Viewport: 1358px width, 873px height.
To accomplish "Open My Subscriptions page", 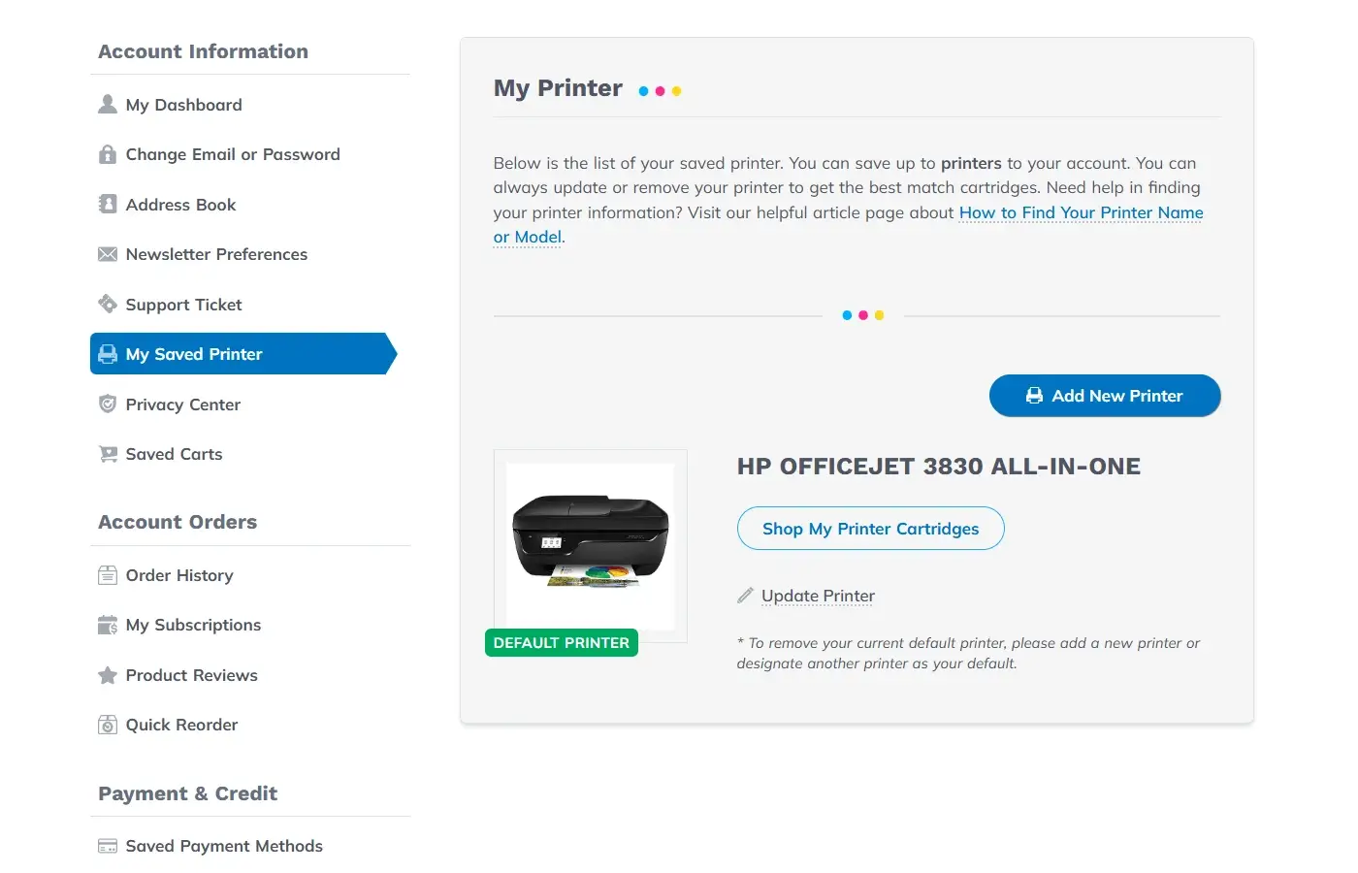I will (x=193, y=625).
